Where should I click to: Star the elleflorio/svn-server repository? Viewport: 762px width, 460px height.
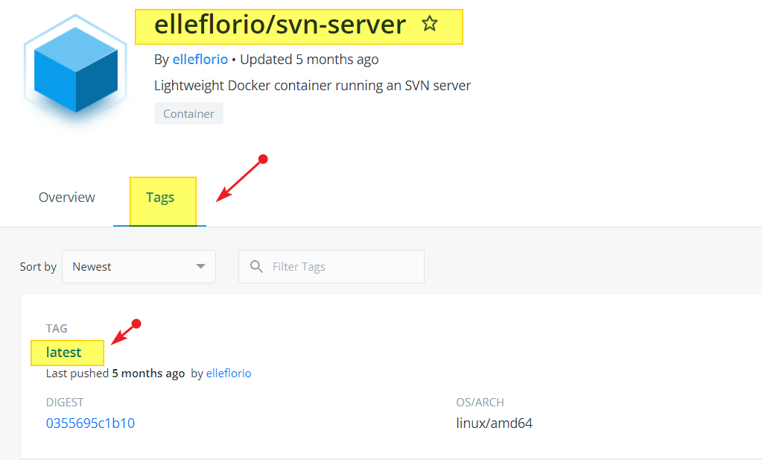[430, 23]
